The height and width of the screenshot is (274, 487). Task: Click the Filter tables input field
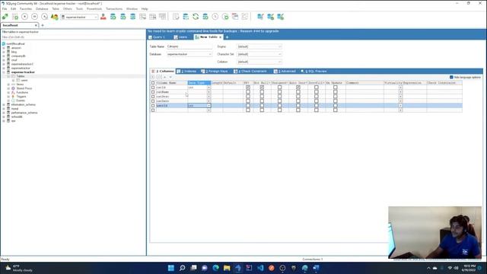[73, 37]
